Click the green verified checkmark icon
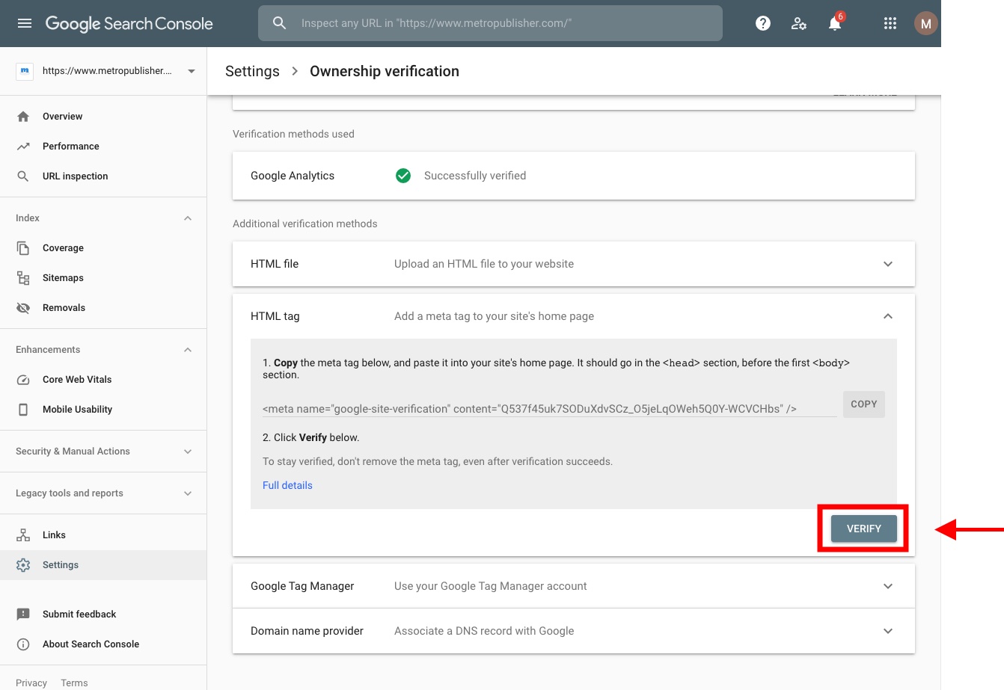 tap(403, 176)
